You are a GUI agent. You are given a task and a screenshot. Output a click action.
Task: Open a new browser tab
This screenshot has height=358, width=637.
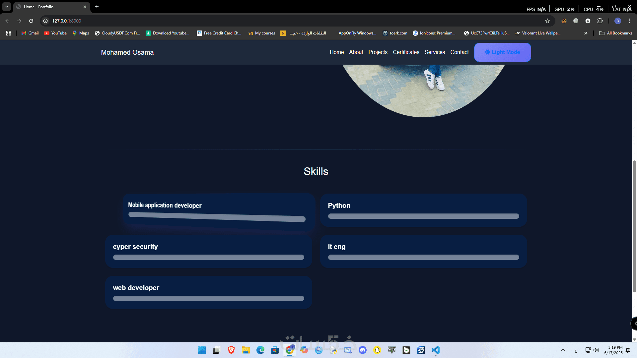tap(97, 7)
